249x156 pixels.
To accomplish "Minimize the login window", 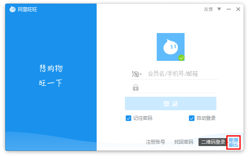I will point(229,9).
